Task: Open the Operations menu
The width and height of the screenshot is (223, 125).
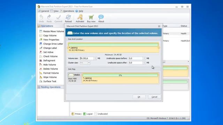Action: point(67,11)
